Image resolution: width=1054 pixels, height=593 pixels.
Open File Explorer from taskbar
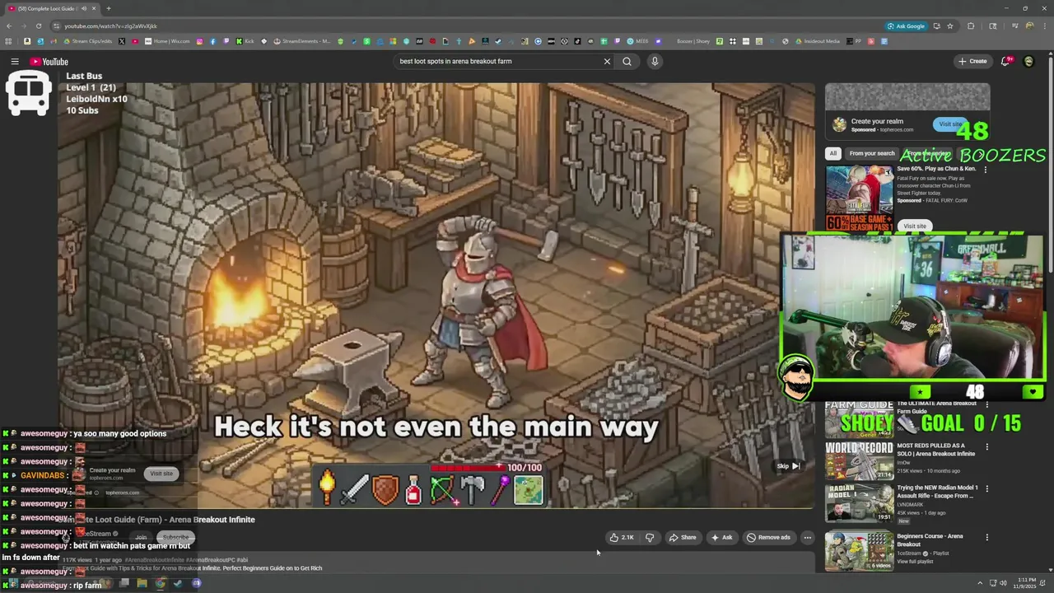coord(142,583)
